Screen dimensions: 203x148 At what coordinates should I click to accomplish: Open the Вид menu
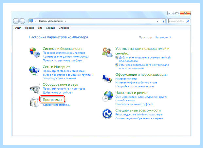[40, 28]
